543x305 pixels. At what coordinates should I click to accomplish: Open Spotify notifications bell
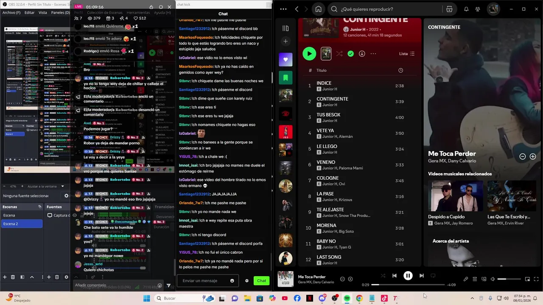(466, 9)
